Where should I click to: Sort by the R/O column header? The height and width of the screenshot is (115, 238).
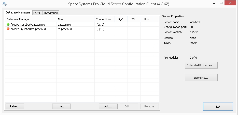(121, 19)
